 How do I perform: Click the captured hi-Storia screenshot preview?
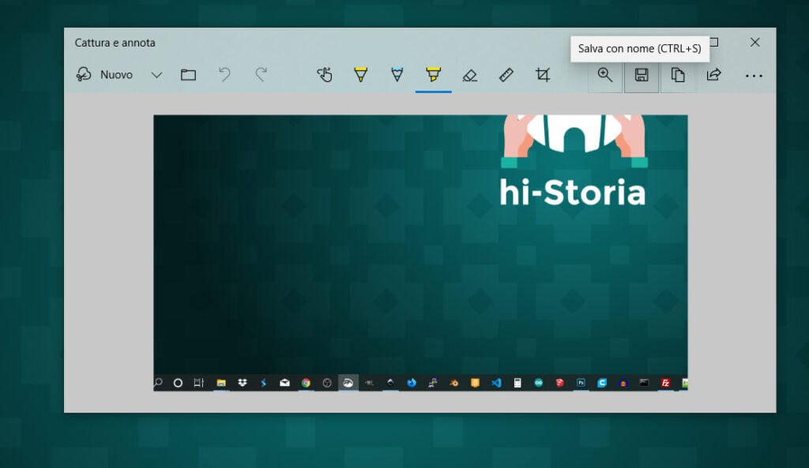[420, 251]
